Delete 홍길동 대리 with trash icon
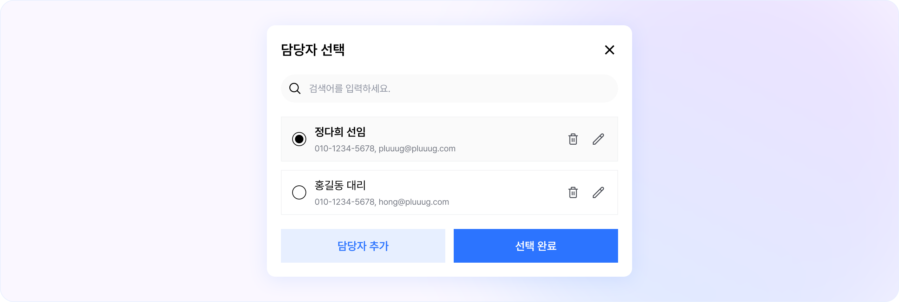Viewport: 899px width, 302px height. 573,192
